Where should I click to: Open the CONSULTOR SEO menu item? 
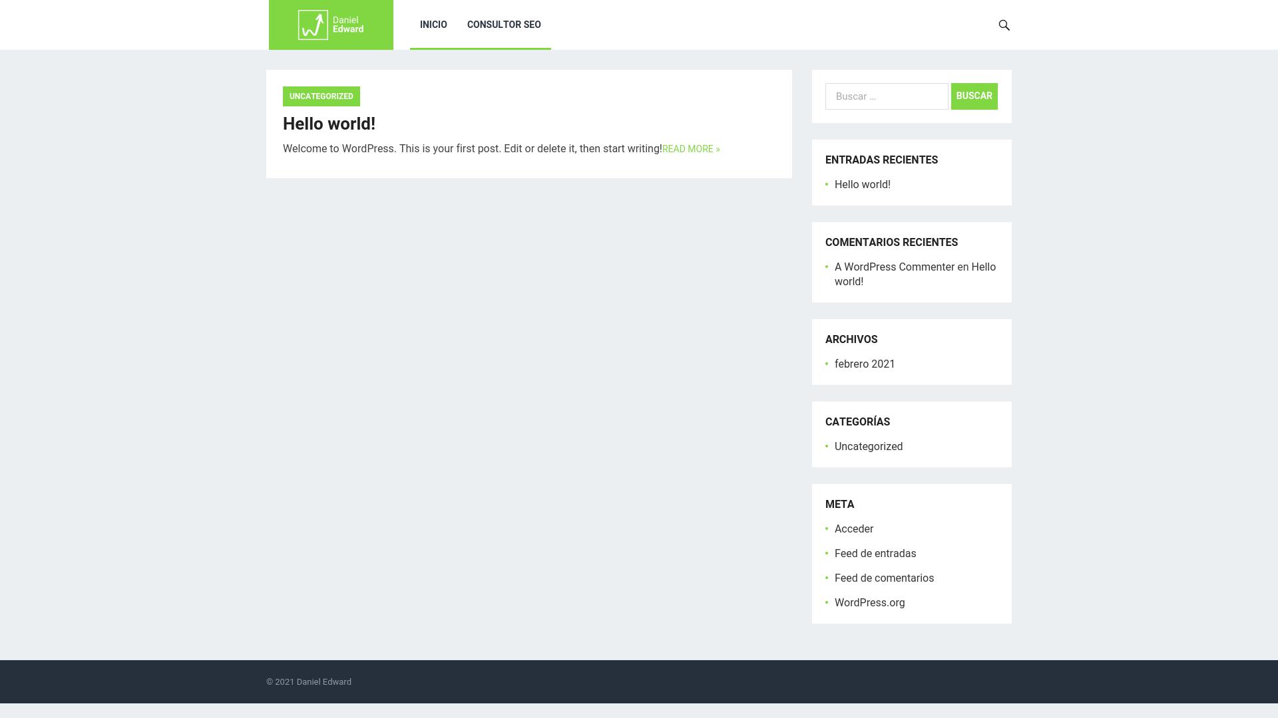click(x=504, y=25)
